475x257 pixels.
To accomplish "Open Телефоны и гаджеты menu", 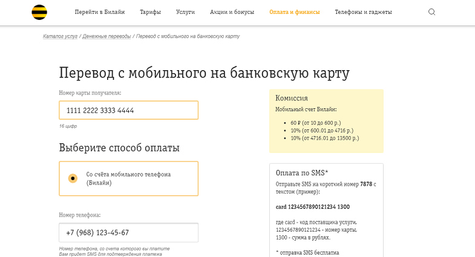I will pos(363,12).
